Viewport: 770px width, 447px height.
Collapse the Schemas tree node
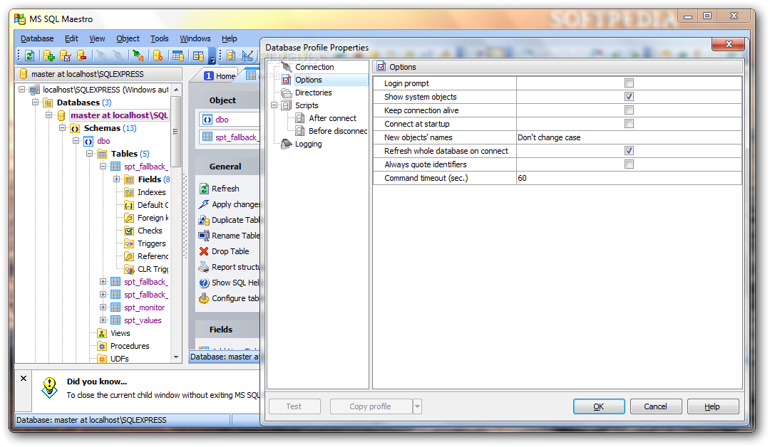click(x=62, y=128)
